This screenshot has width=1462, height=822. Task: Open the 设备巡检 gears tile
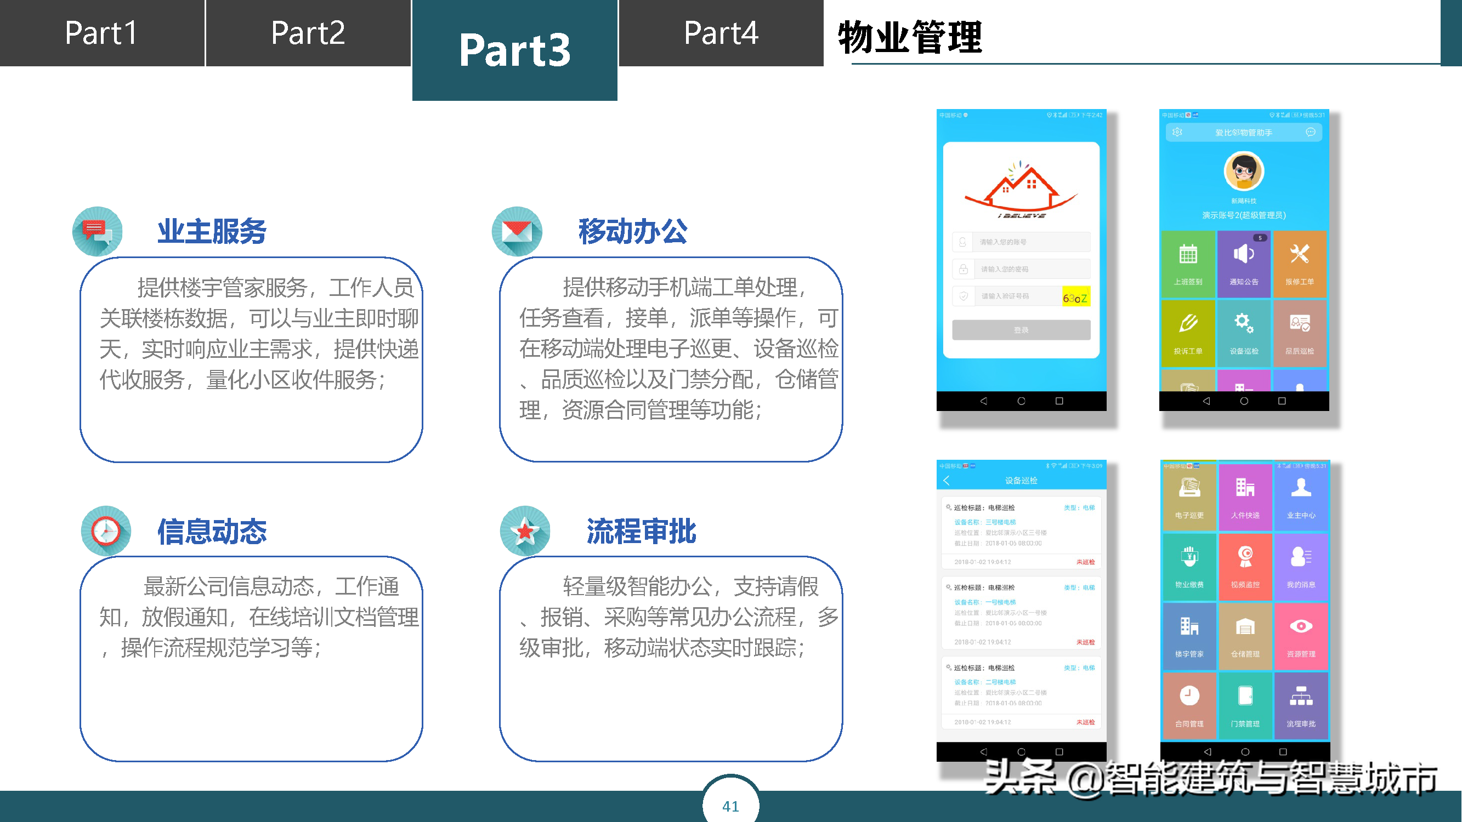1244,334
